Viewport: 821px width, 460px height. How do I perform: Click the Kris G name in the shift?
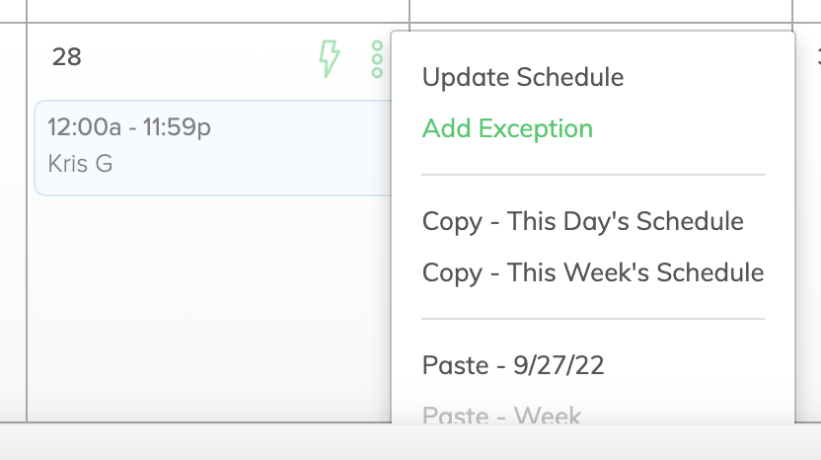coord(80,164)
